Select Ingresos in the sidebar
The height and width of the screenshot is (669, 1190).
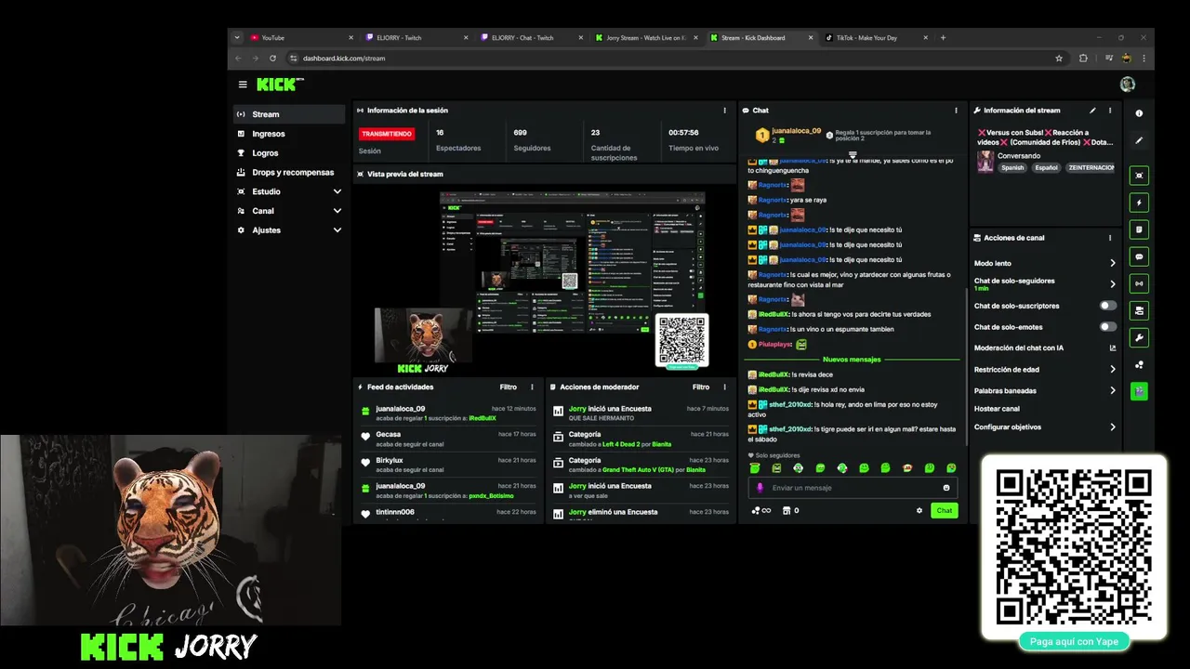[x=289, y=134]
